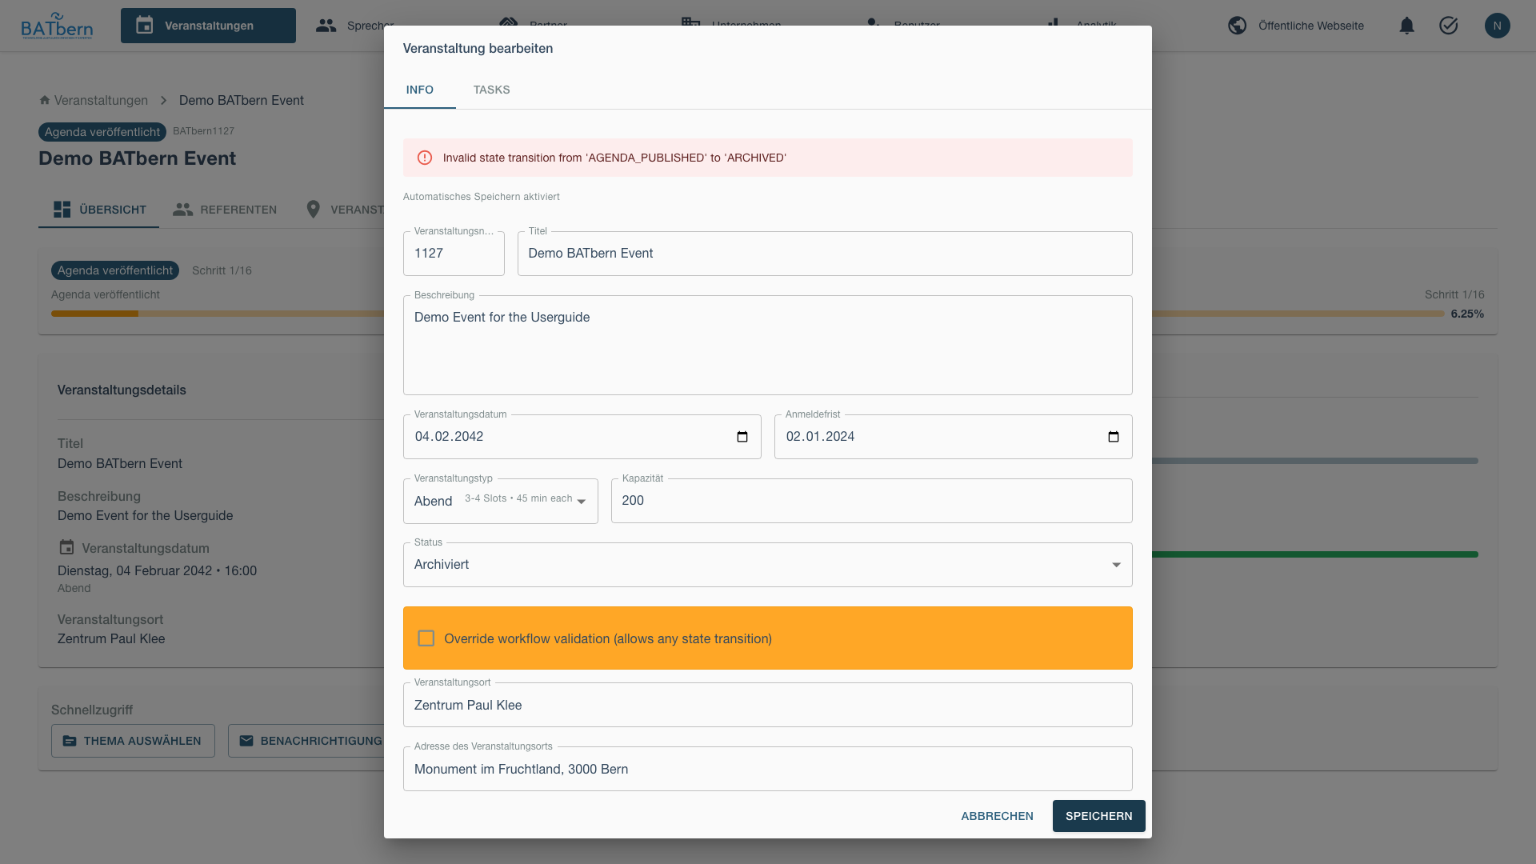
Task: Click 'Agenda veröffentlicht' badge above title
Action: pos(102,132)
